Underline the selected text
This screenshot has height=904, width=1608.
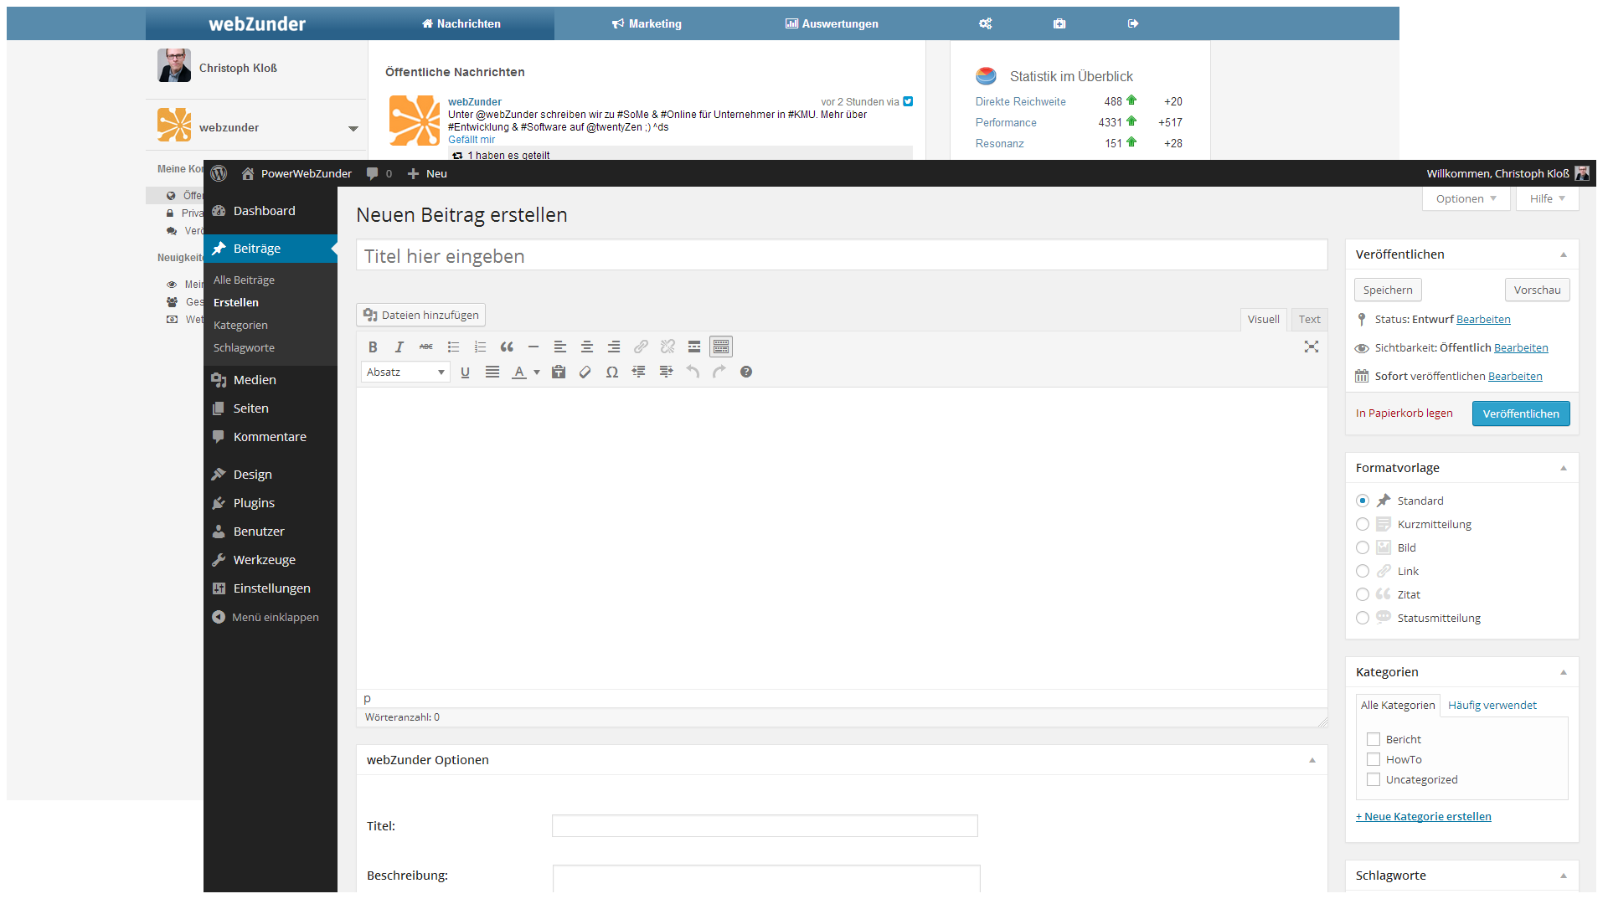(x=466, y=372)
